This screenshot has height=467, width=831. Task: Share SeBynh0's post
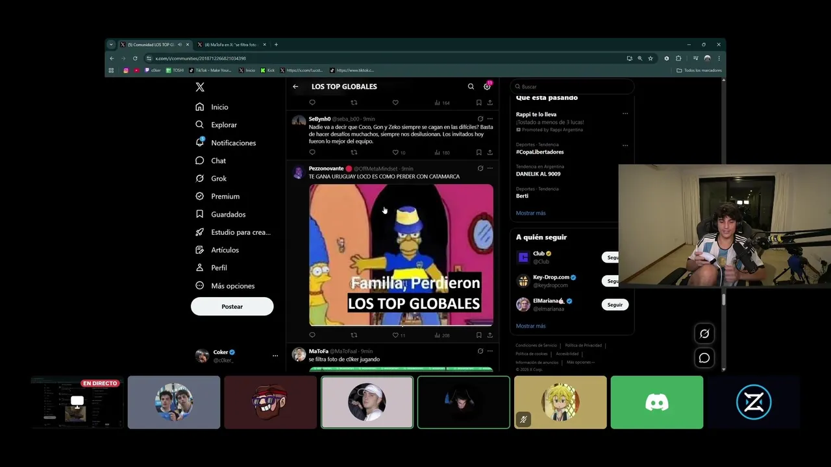490,152
